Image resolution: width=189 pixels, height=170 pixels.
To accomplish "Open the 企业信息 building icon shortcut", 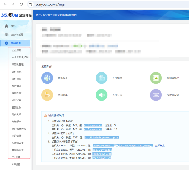I will [x=101, y=78].
